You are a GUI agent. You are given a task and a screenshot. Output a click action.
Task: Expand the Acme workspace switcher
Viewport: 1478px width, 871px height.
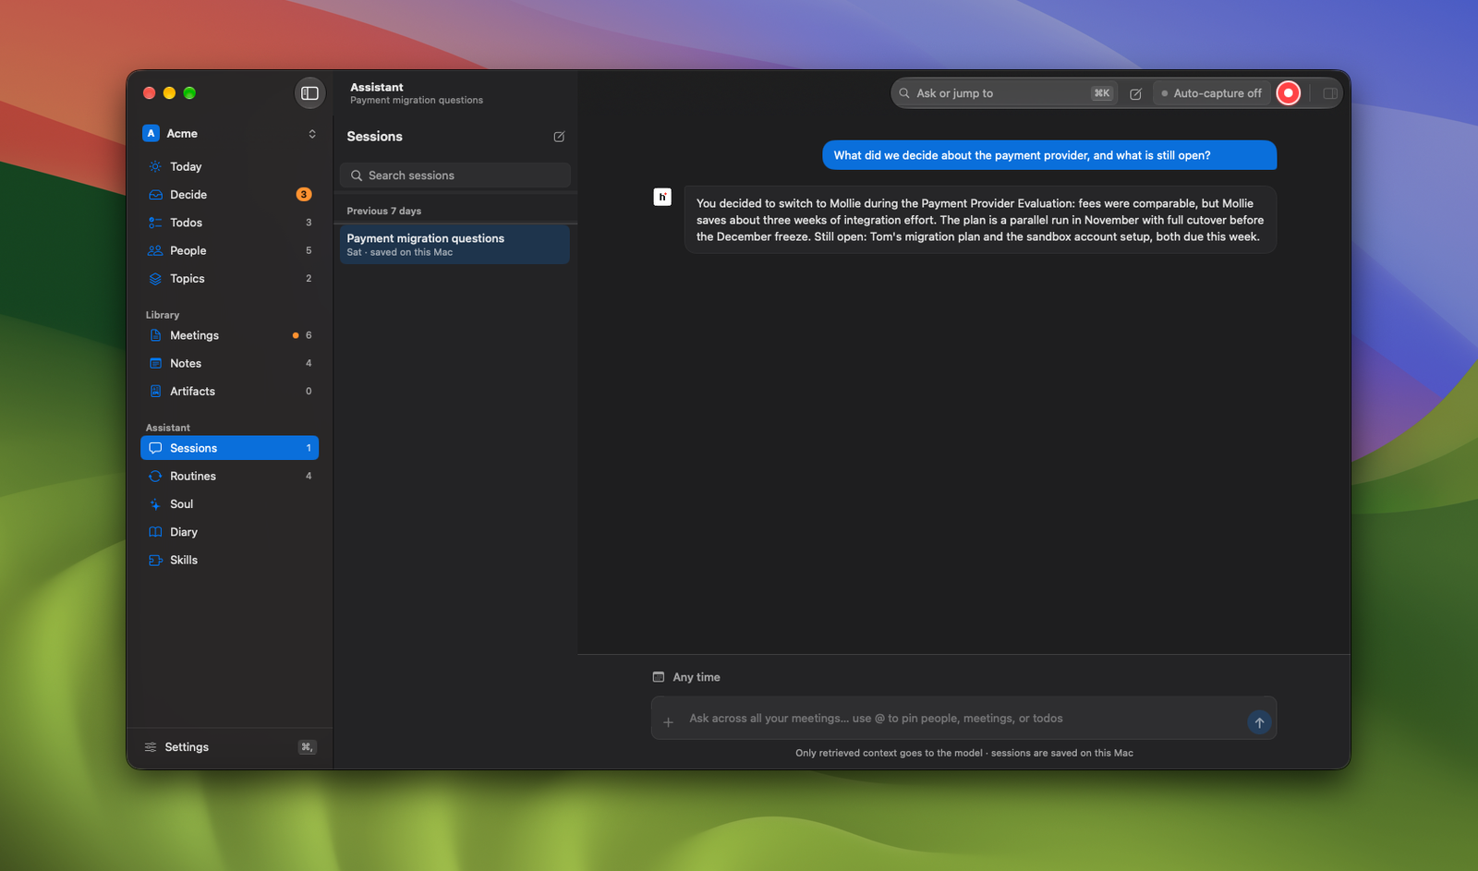point(229,134)
